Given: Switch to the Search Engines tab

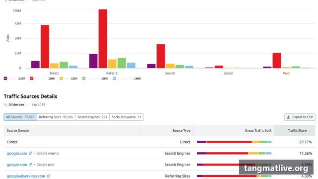Looking at the screenshot, I should click(x=92, y=117).
